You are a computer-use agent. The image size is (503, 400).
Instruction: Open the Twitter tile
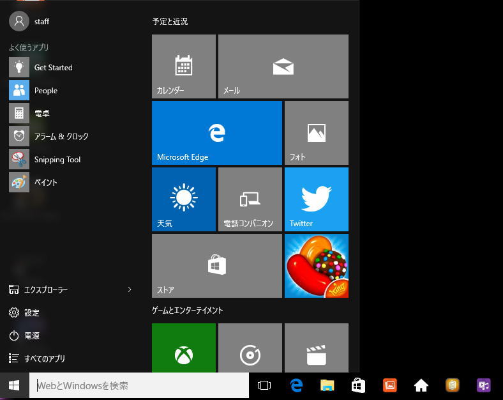coord(317,199)
